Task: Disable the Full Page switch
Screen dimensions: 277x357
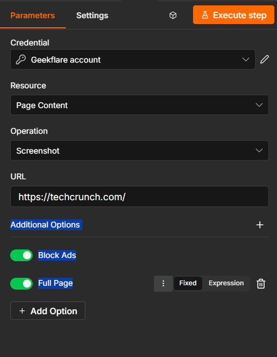Action: [21, 284]
